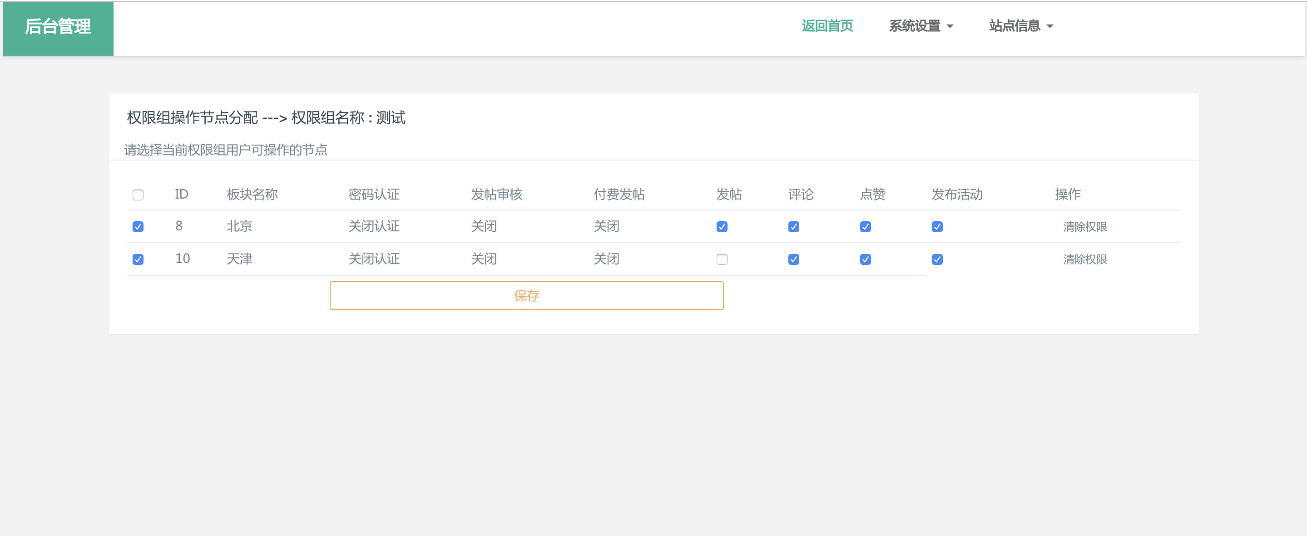Screen dimensions: 1307x536
Task: Disable 发布活动 permission for 北京
Action: (x=937, y=226)
